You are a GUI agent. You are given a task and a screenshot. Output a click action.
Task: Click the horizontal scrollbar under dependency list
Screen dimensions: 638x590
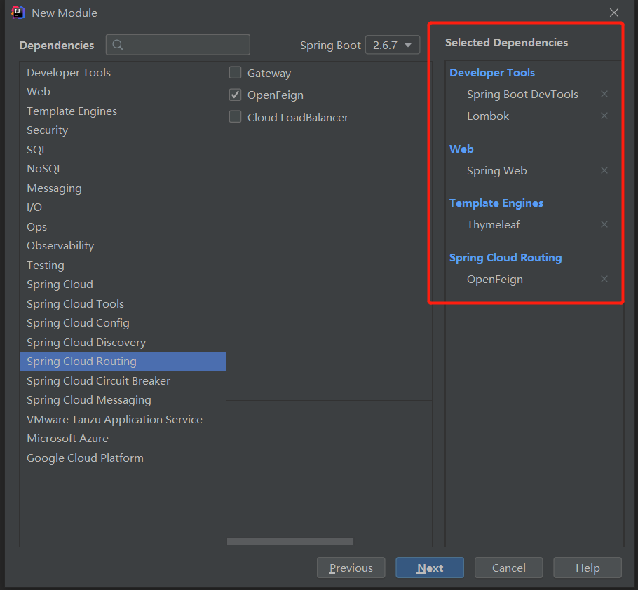(290, 542)
